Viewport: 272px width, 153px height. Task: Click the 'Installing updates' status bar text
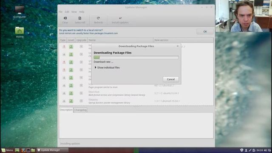[70, 144]
